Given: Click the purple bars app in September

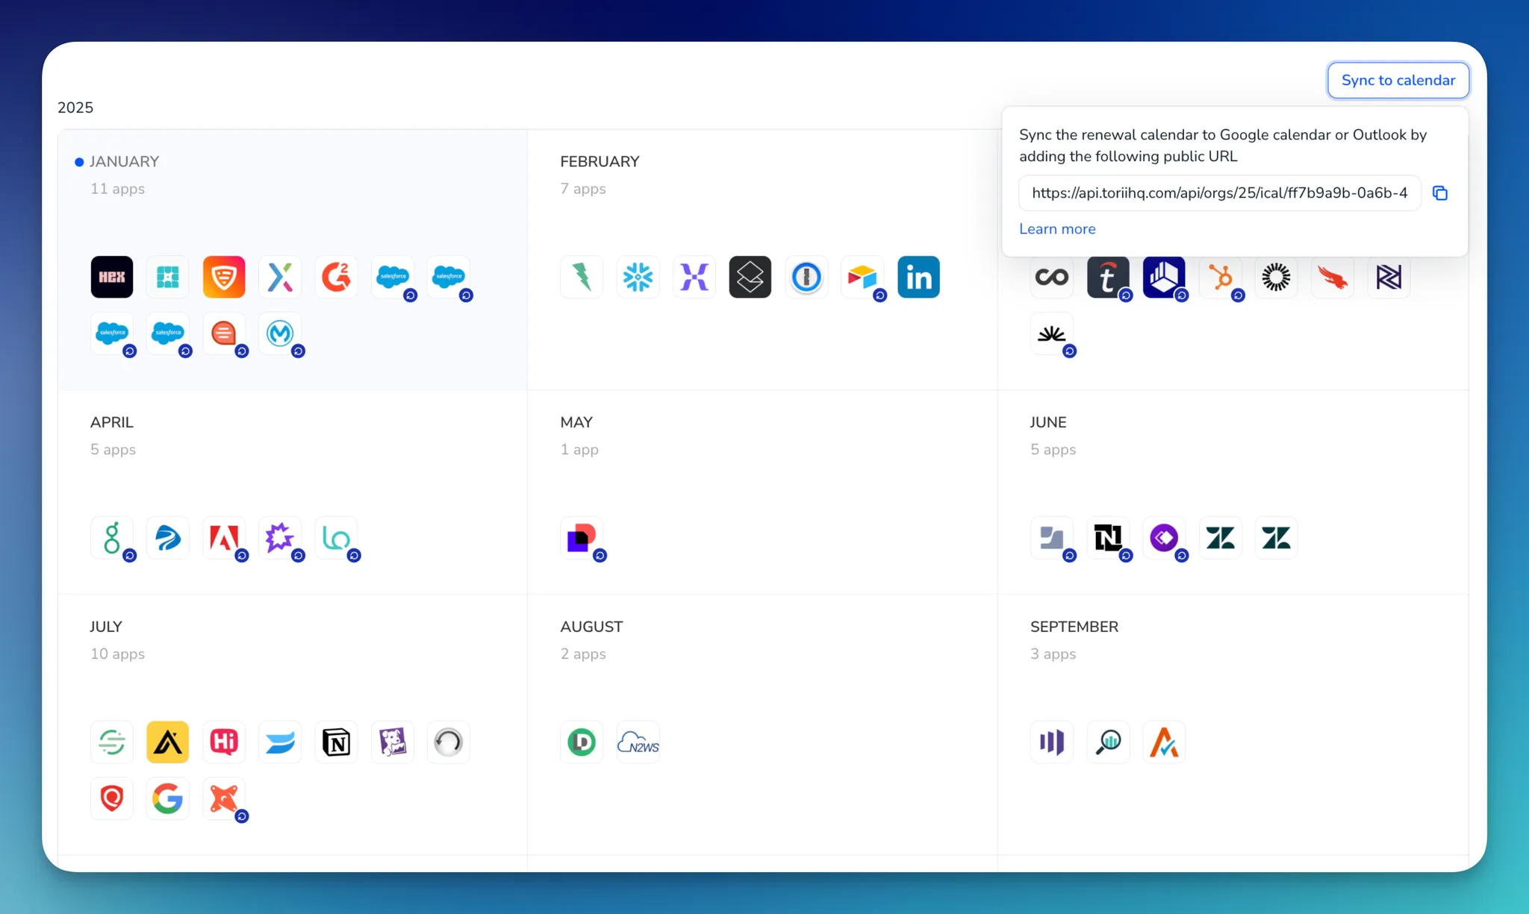Looking at the screenshot, I should pos(1052,742).
